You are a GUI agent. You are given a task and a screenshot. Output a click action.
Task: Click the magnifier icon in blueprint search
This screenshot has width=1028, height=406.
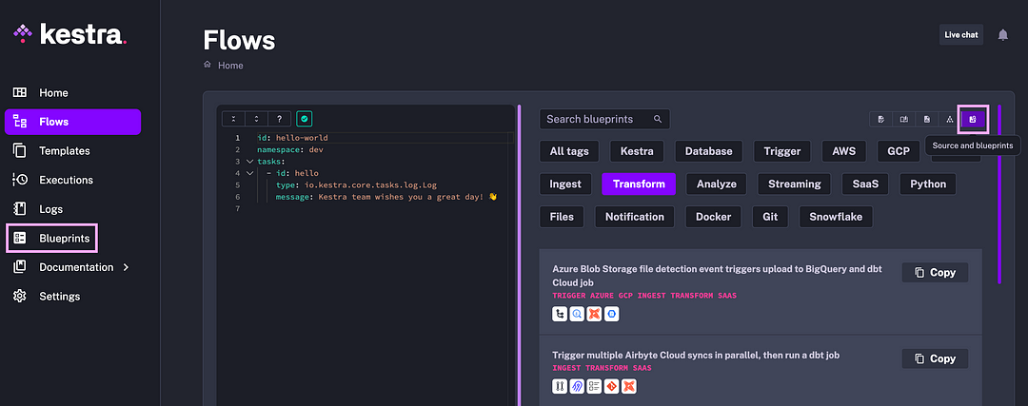(x=658, y=119)
